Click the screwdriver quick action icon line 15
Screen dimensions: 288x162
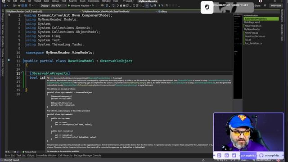tap(22, 73)
